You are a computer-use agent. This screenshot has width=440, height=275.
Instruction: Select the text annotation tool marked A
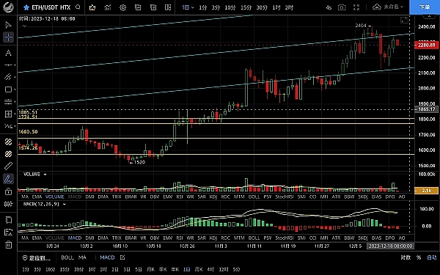(x=8, y=53)
